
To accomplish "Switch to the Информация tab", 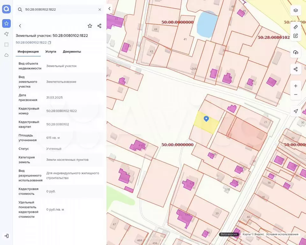I will coord(28,52).
